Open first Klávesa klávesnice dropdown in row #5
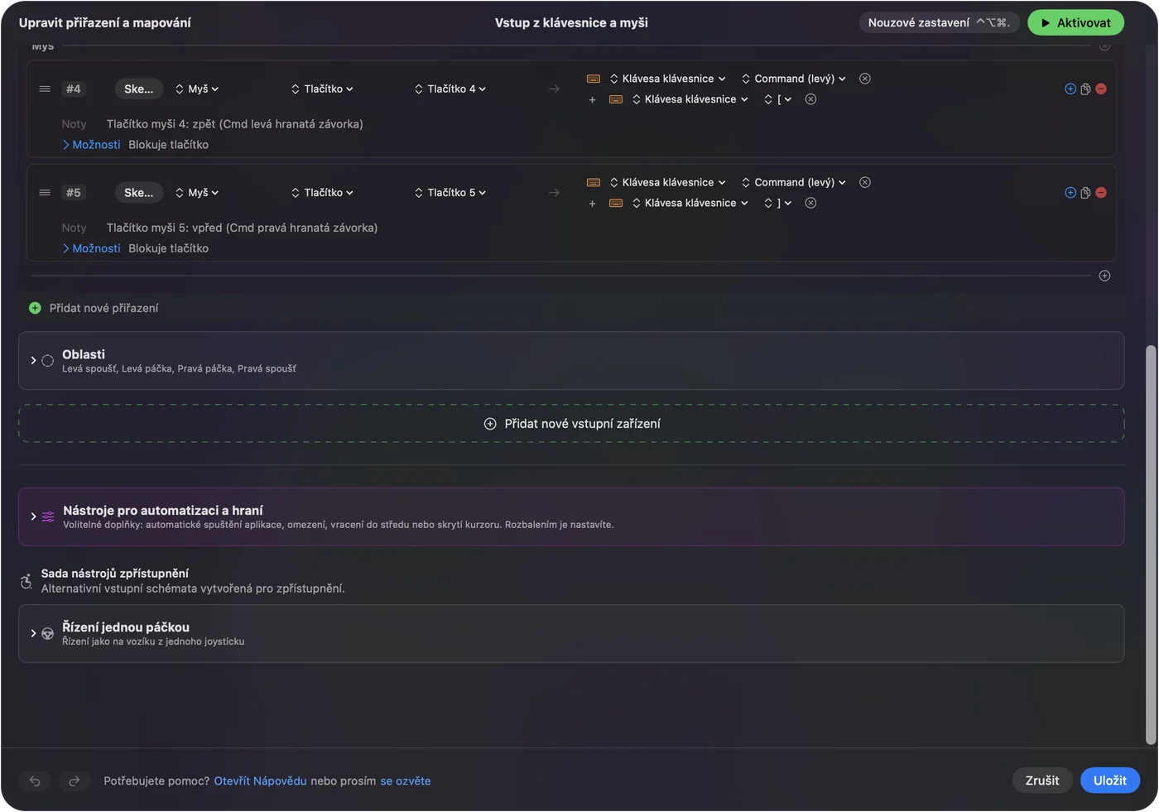 667,182
